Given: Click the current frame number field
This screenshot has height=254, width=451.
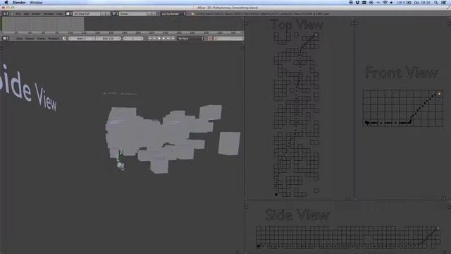Looking at the screenshot, I should (x=133, y=38).
